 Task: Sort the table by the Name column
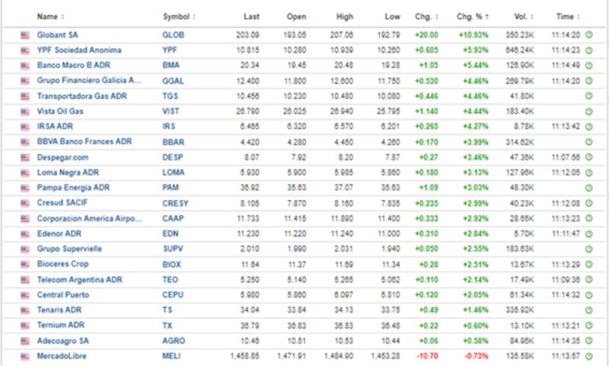50,16
